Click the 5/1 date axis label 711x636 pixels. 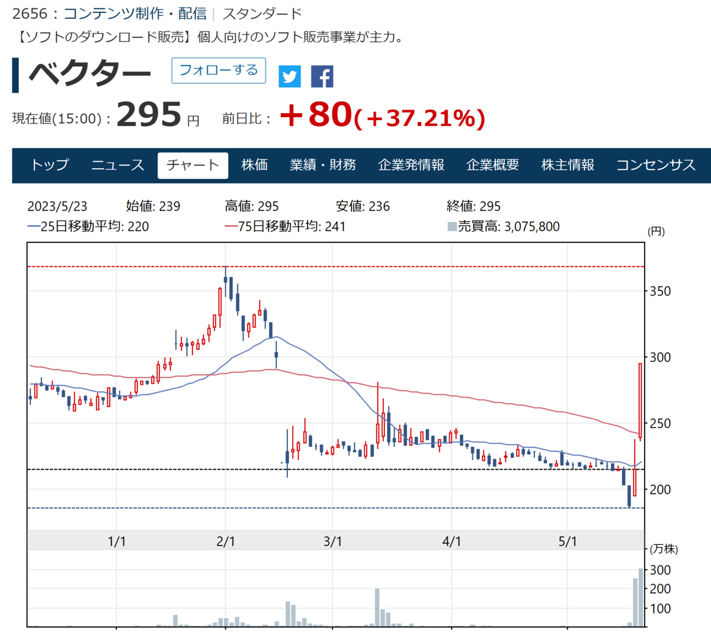[x=568, y=541]
